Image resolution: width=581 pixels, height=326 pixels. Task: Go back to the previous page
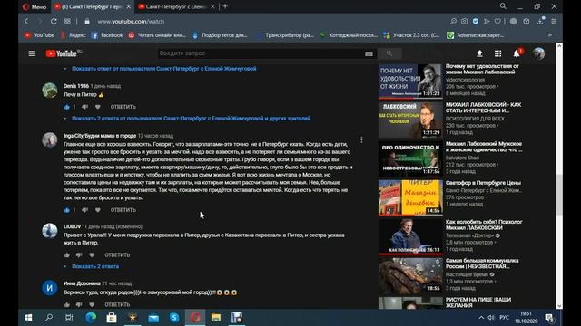point(26,22)
